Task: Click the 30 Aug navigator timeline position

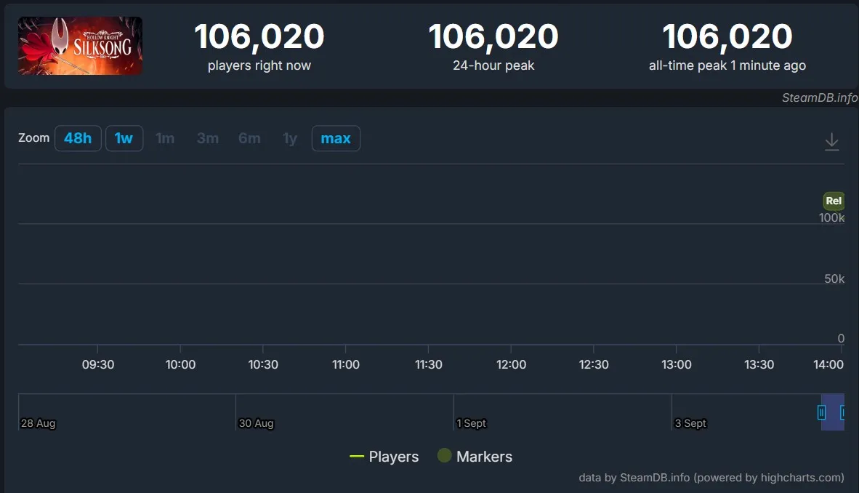Action: 256,423
